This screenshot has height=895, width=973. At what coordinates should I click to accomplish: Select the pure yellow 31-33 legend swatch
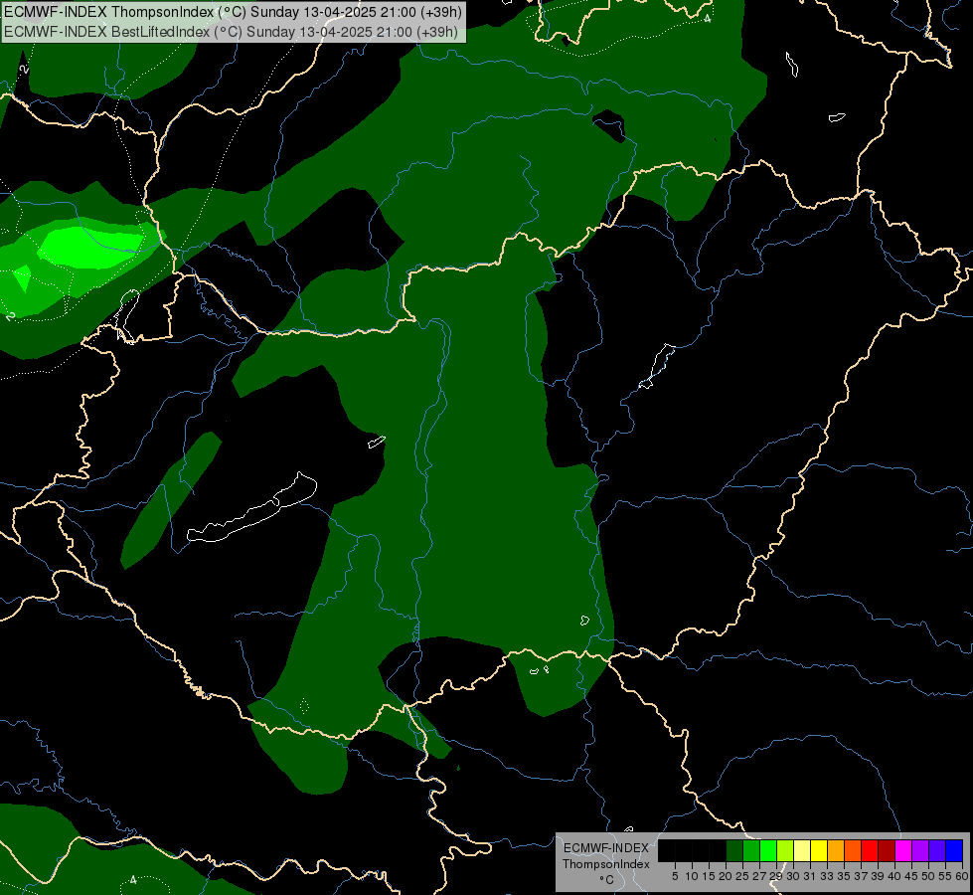coord(819,850)
